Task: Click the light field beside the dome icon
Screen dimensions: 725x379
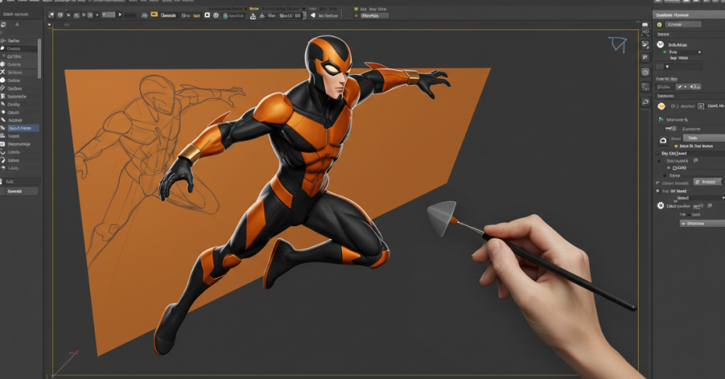Action: pos(704,138)
